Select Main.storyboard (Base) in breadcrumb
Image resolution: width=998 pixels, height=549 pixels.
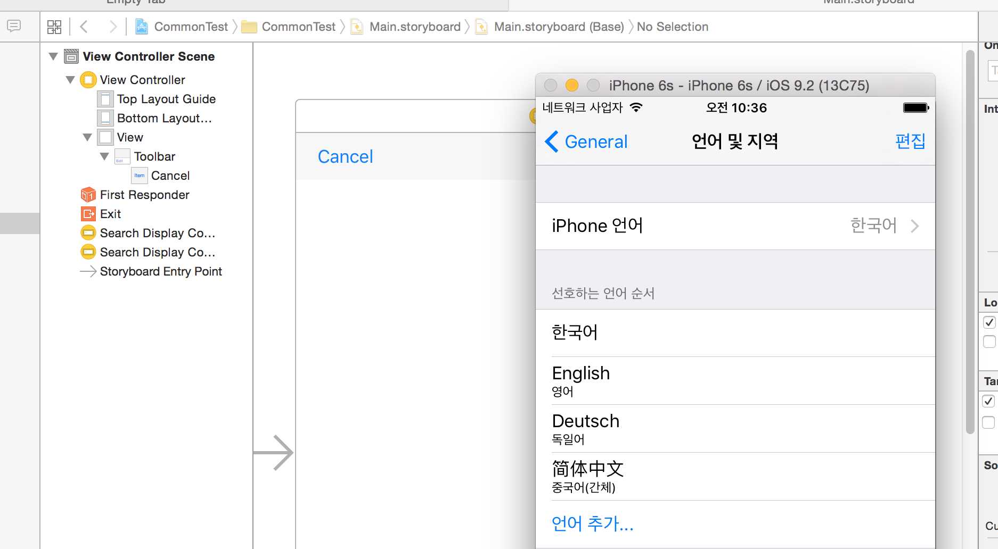559,27
